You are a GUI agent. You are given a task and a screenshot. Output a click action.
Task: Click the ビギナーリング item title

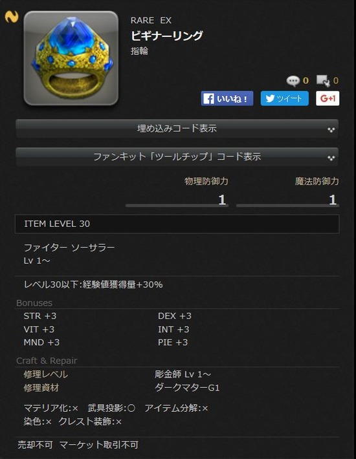tap(166, 36)
